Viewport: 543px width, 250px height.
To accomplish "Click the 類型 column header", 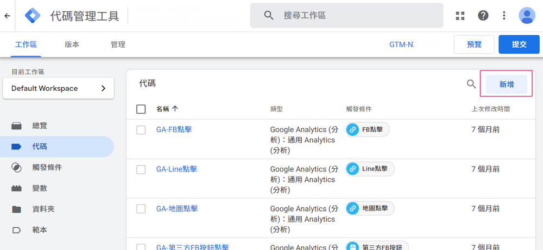I will [276, 109].
